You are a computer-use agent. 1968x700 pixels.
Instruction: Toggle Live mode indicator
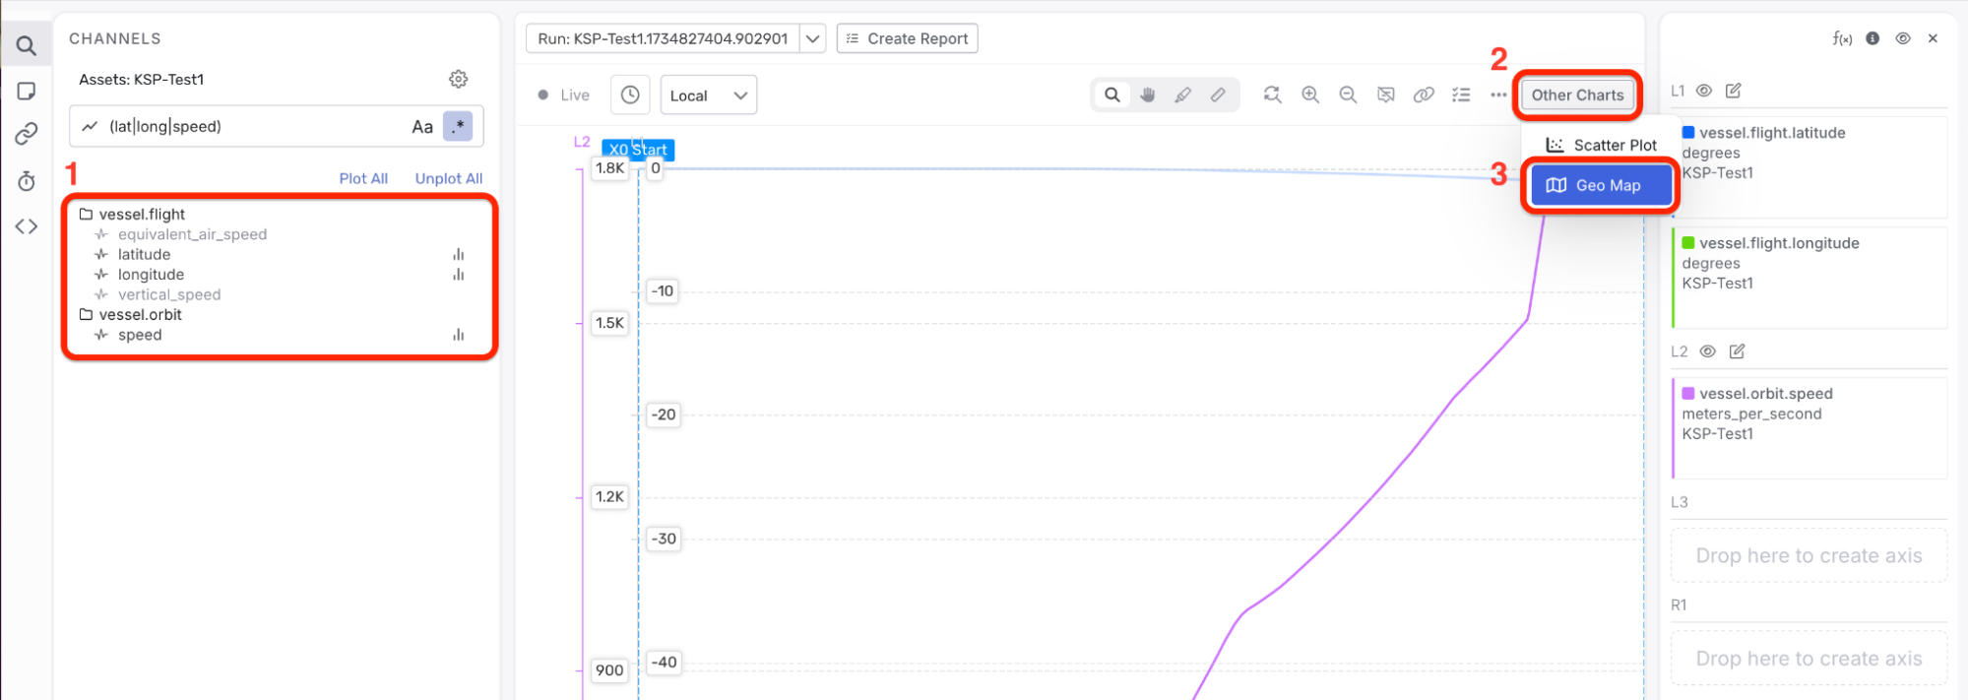coord(564,95)
